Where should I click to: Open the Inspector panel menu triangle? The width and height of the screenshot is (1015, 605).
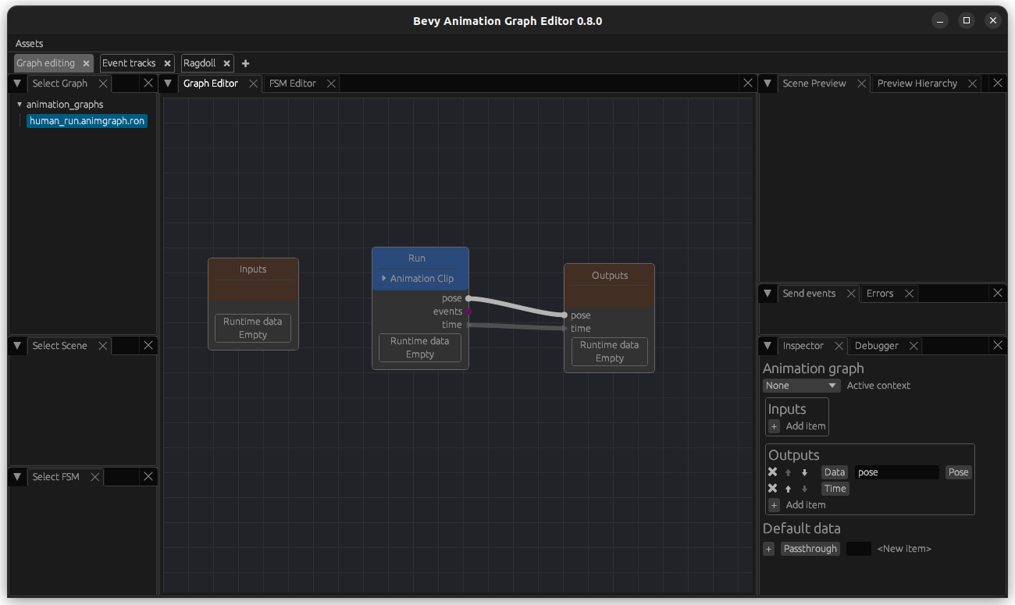click(767, 345)
